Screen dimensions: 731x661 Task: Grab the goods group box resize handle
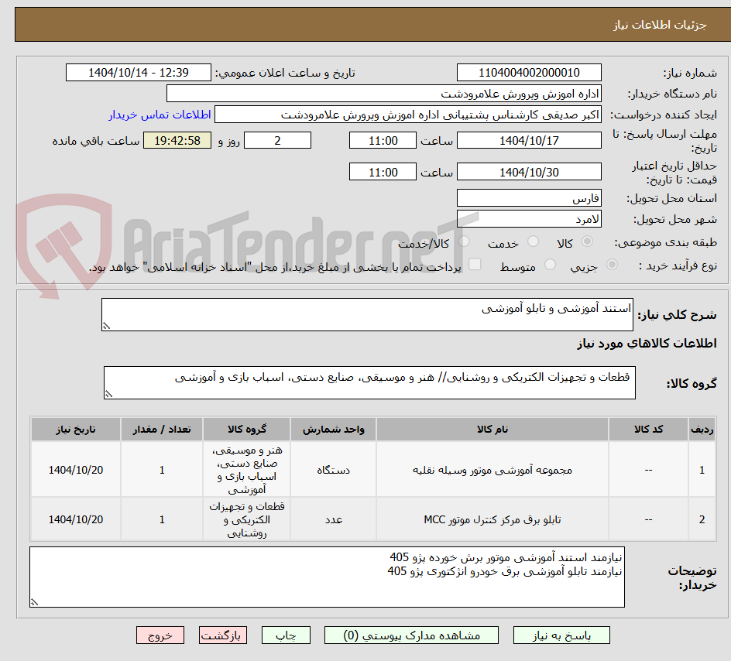108,394
